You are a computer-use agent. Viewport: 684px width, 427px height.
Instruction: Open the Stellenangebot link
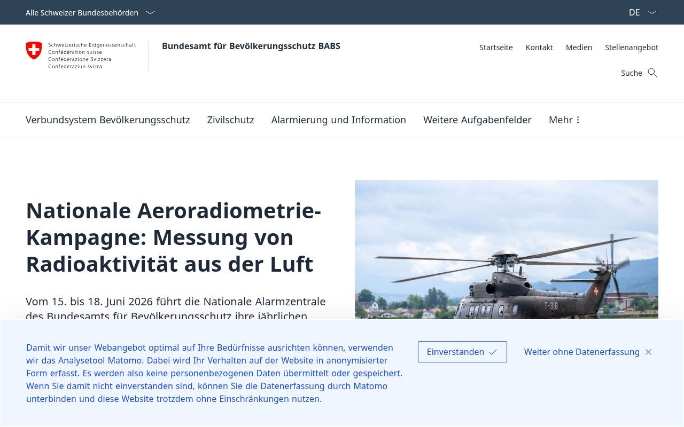click(632, 48)
